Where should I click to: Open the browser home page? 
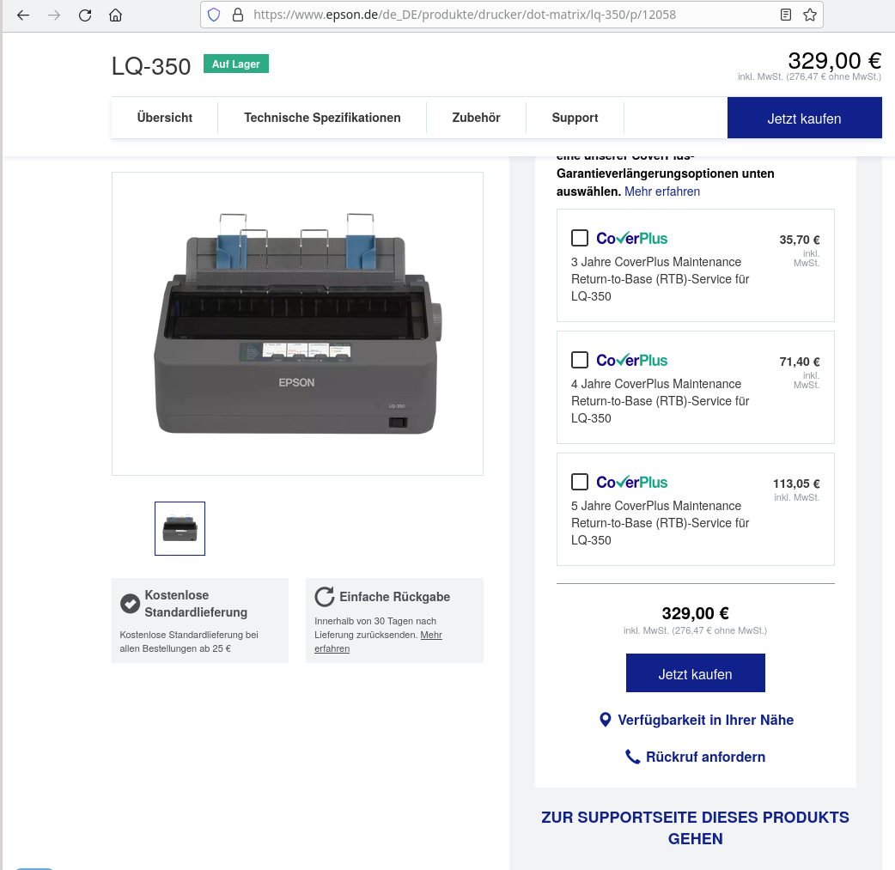(115, 15)
